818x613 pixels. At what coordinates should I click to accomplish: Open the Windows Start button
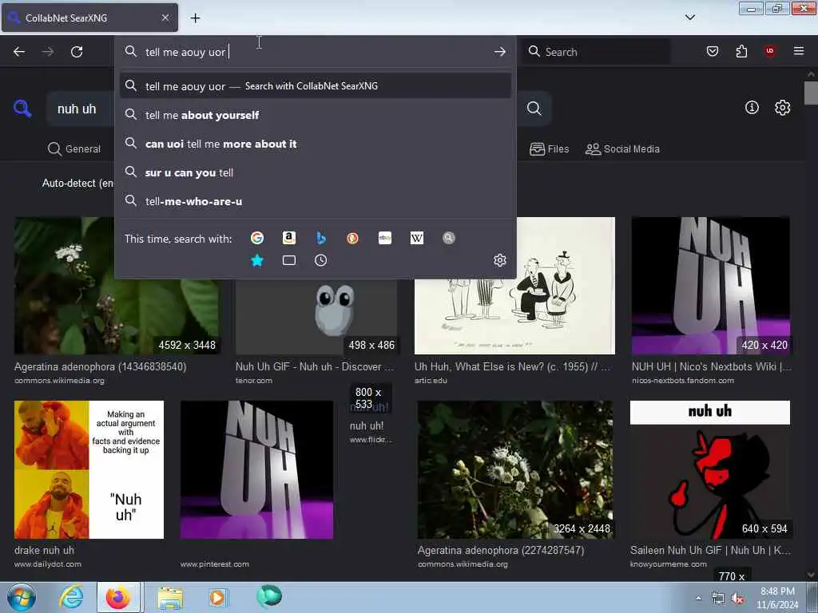click(x=22, y=597)
